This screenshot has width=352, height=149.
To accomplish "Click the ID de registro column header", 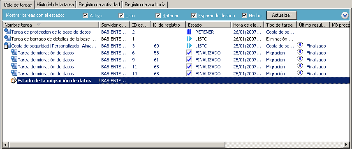I will click(168, 25).
